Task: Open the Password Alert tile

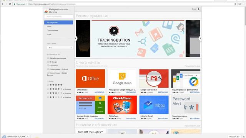Action: pyautogui.click(x=186, y=105)
